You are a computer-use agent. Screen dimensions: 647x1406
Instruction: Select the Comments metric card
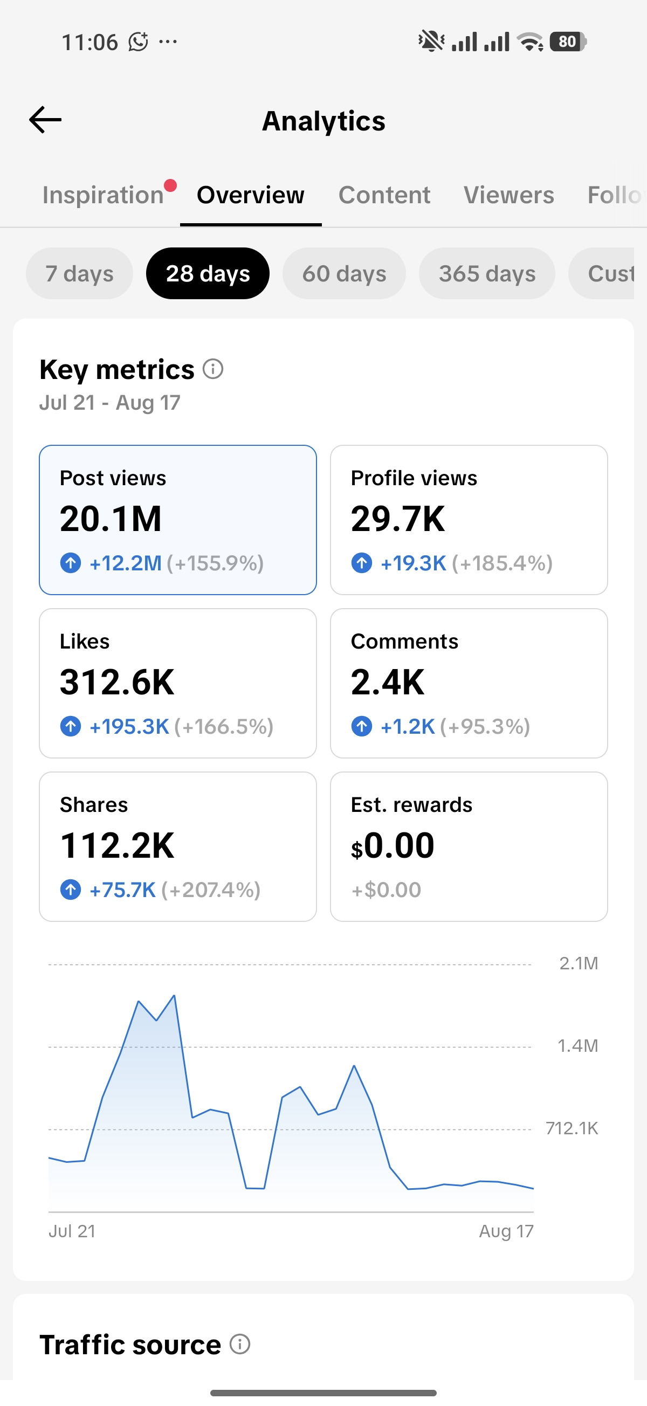tap(469, 684)
